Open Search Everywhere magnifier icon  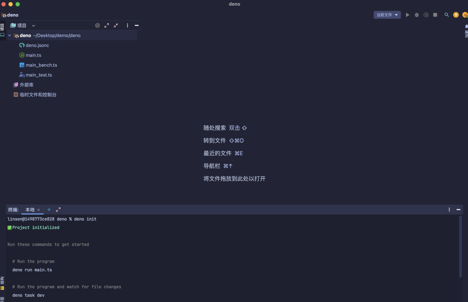[446, 15]
